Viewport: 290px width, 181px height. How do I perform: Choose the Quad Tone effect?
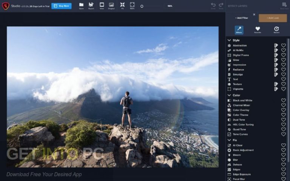(x=239, y=129)
